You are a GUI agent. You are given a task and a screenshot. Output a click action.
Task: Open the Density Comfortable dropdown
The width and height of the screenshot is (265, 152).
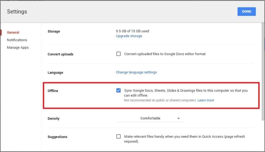coord(150,118)
